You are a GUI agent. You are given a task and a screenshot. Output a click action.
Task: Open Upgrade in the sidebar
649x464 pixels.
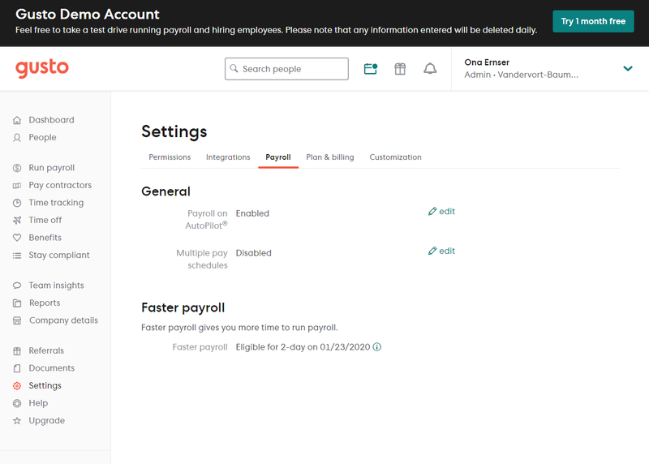(47, 420)
